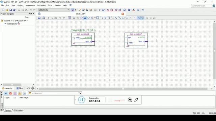Pin the Project Navigator panel
216x121 pixels.
point(29,14)
